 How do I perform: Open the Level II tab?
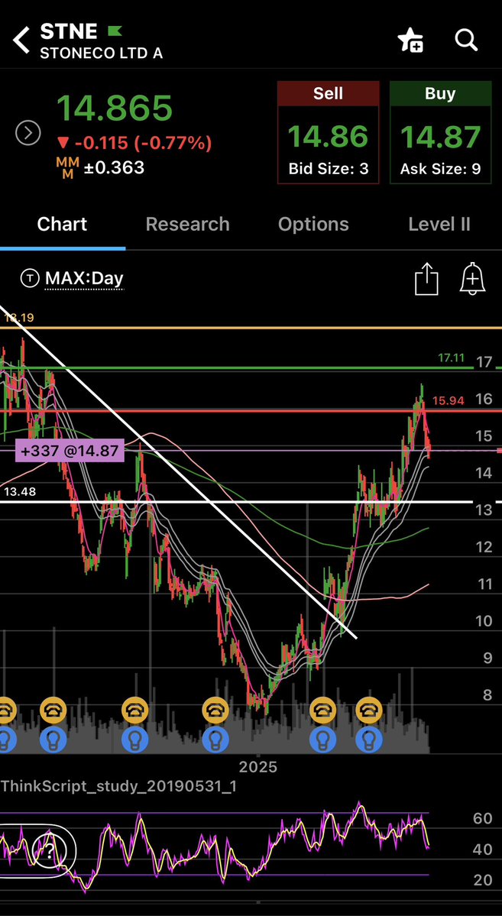coord(439,225)
